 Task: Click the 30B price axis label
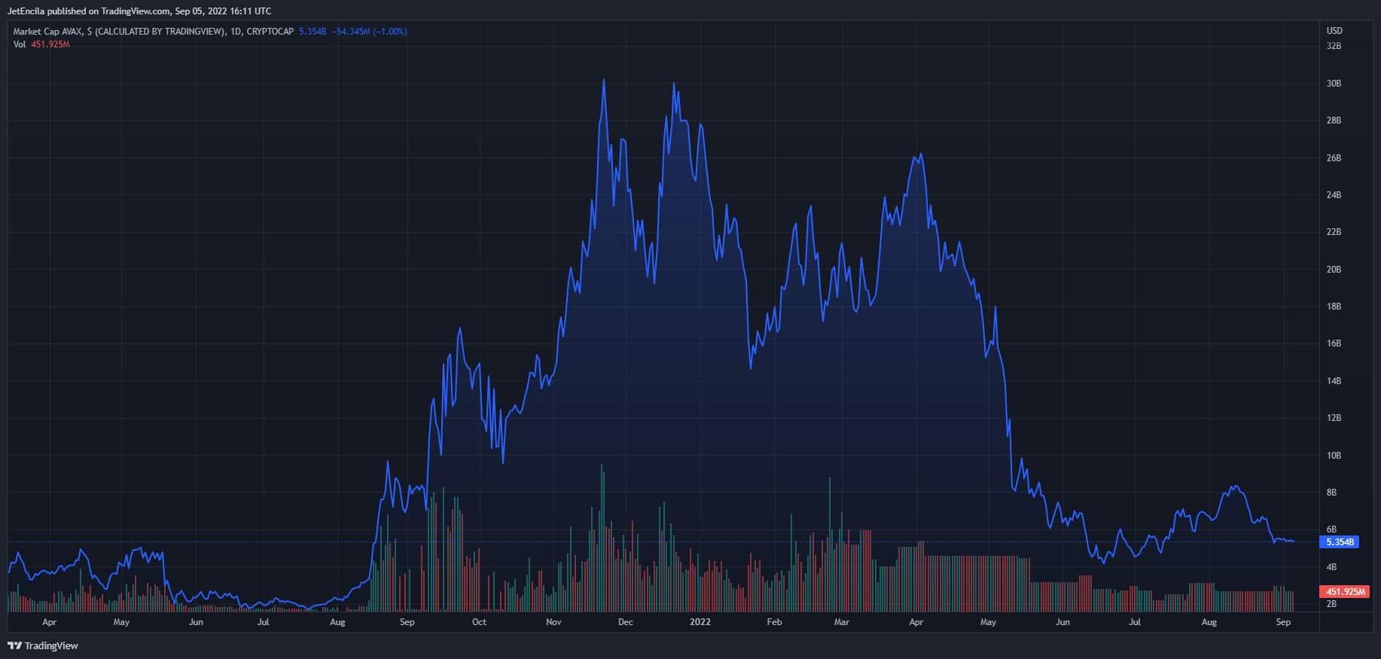1334,84
